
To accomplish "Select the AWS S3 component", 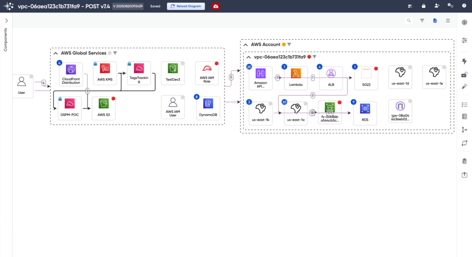I will (104, 108).
